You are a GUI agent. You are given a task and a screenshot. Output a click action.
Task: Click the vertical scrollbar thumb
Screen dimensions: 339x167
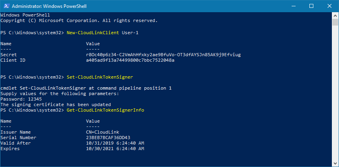[x=335, y=22]
